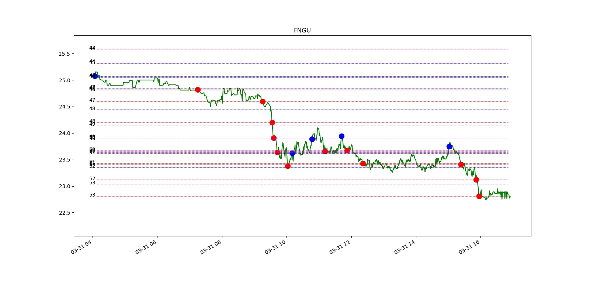Viewport: 590px width, 295px height.
Task: Click the red marker at the 24.2 level
Action: [x=272, y=122]
